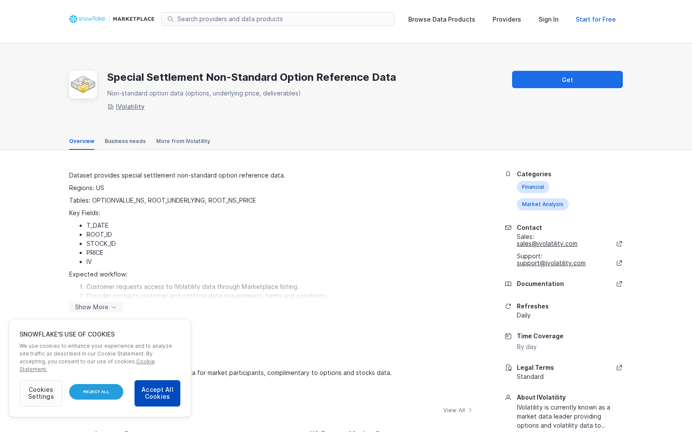Open Browse Data Products menu
692x432 pixels.
(x=442, y=19)
